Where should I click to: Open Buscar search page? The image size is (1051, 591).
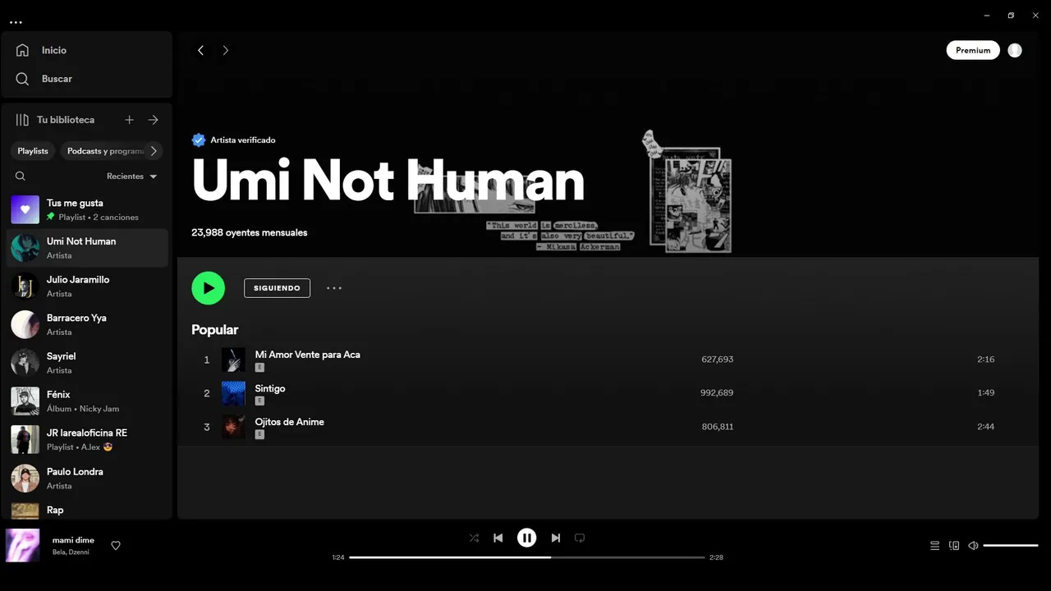click(44, 79)
